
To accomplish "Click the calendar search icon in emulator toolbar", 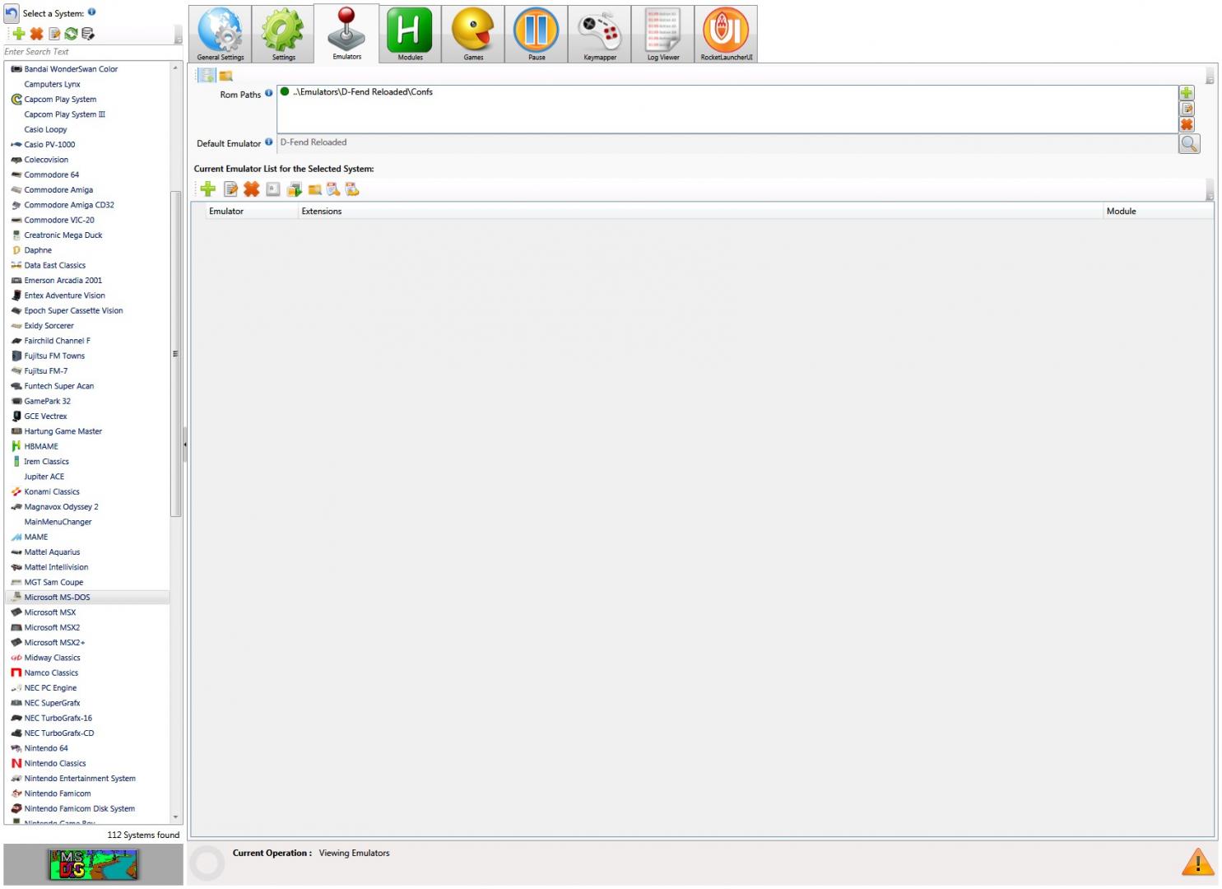I will click(x=333, y=189).
